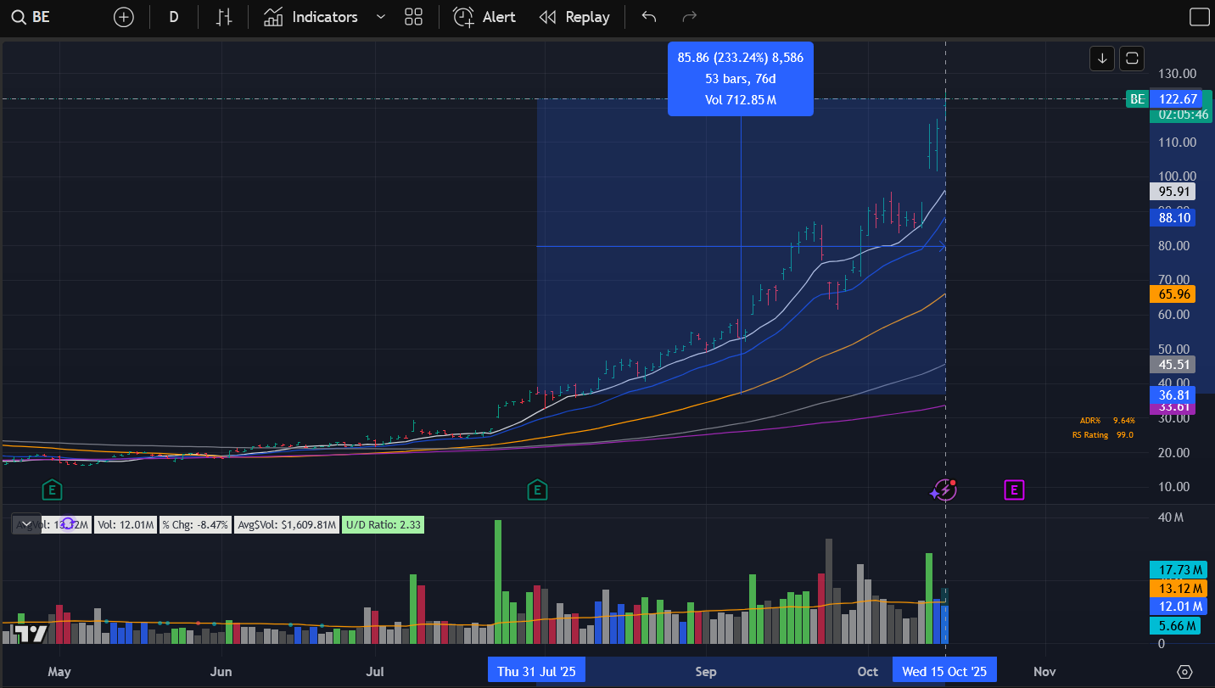
Task: Click the Thu 31 Jul '25 date label
Action: [x=536, y=671]
